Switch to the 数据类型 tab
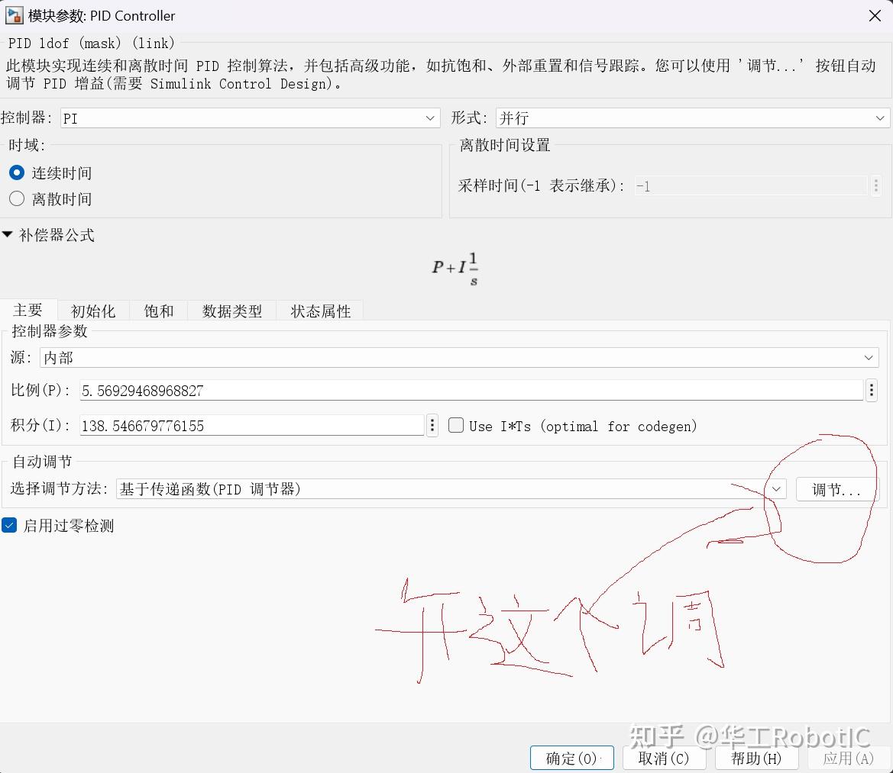Image resolution: width=893 pixels, height=773 pixels. tap(231, 311)
